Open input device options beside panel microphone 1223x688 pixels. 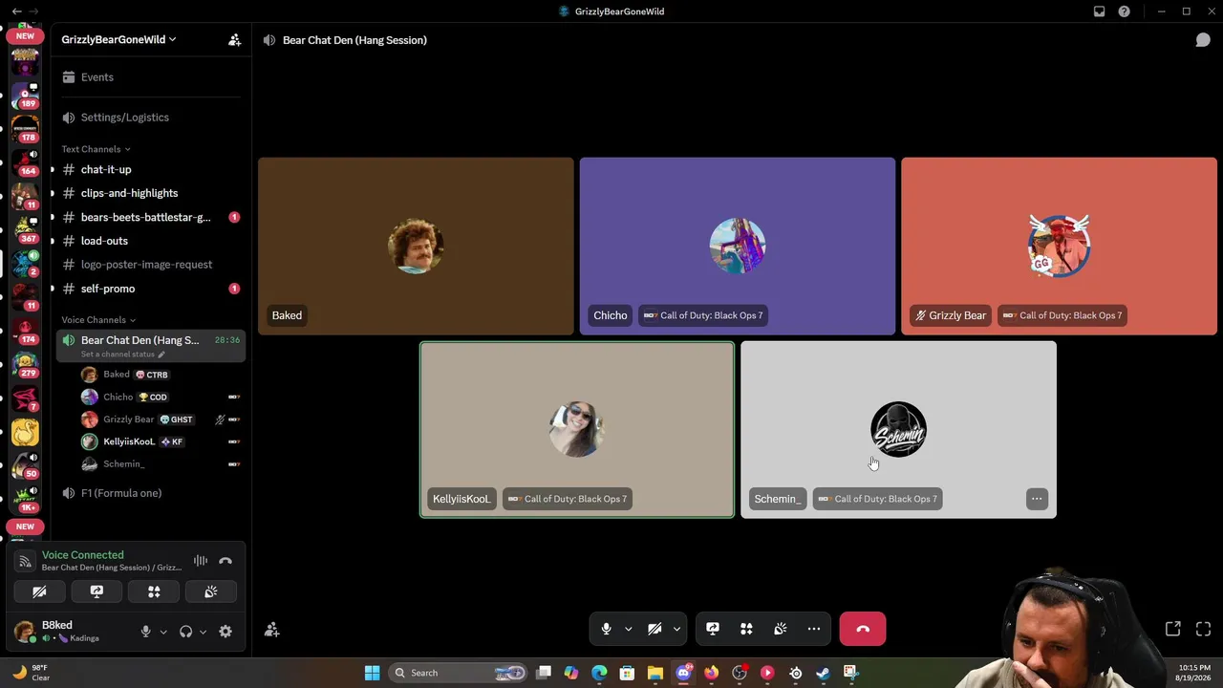tap(163, 632)
